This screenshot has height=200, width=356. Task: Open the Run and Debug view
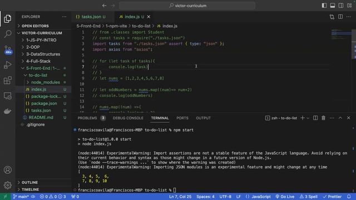7,65
